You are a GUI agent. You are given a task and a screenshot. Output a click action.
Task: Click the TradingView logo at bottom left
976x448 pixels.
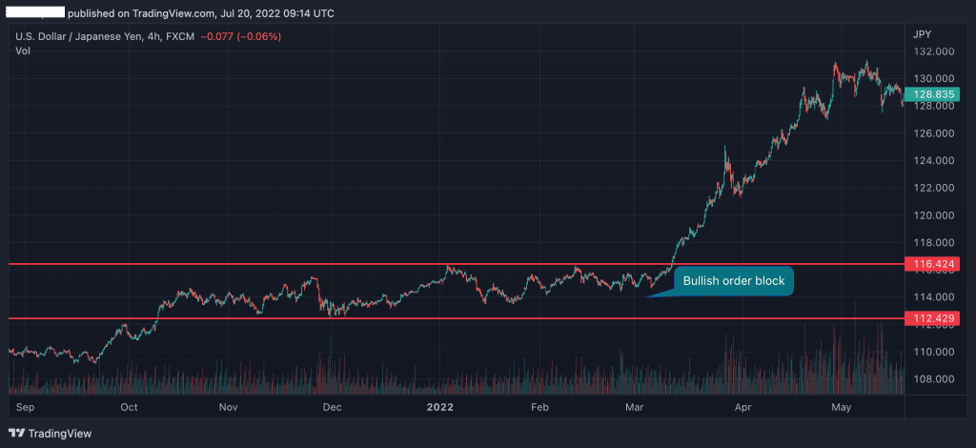(x=50, y=433)
